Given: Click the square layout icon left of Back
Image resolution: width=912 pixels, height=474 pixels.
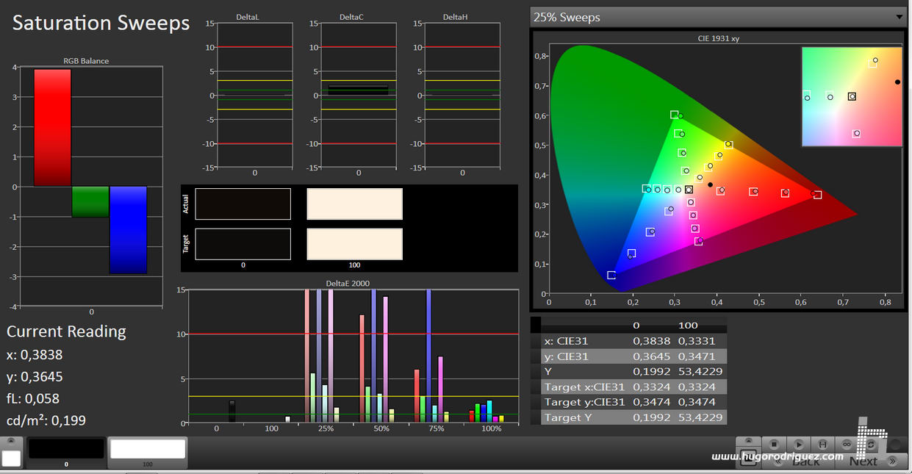Looking at the screenshot, I should click(748, 459).
